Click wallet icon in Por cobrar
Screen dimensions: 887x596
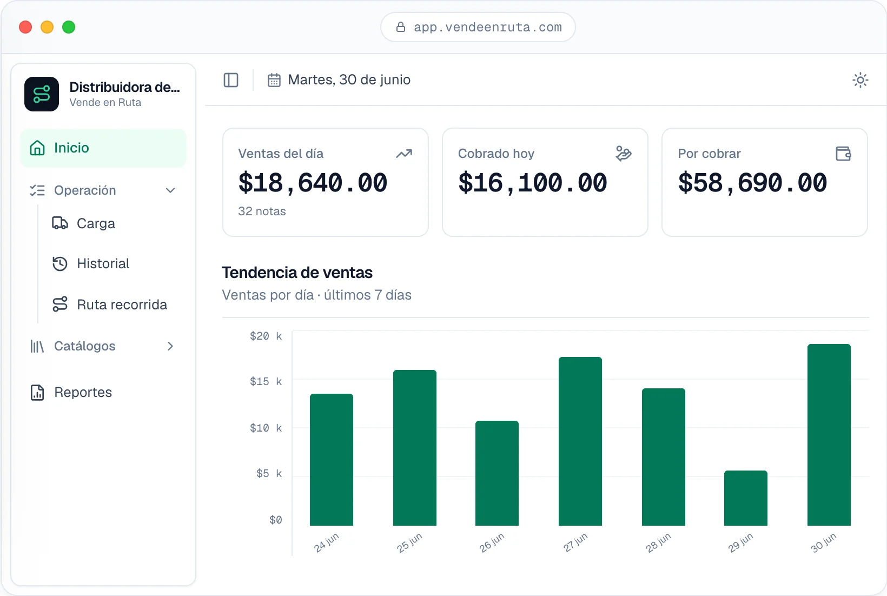click(x=843, y=154)
